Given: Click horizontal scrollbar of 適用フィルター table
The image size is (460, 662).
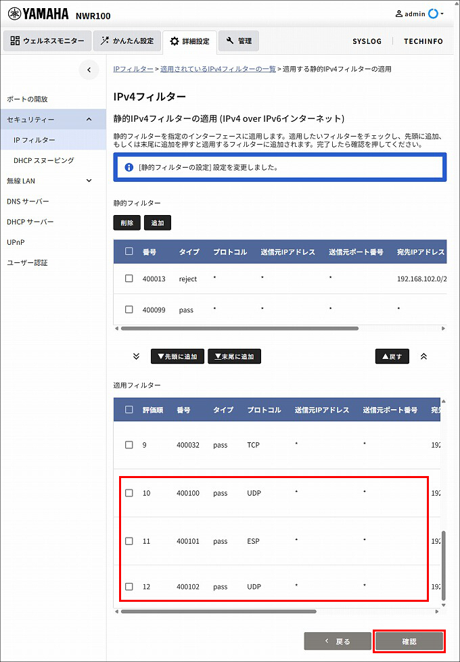Looking at the screenshot, I should (218, 611).
